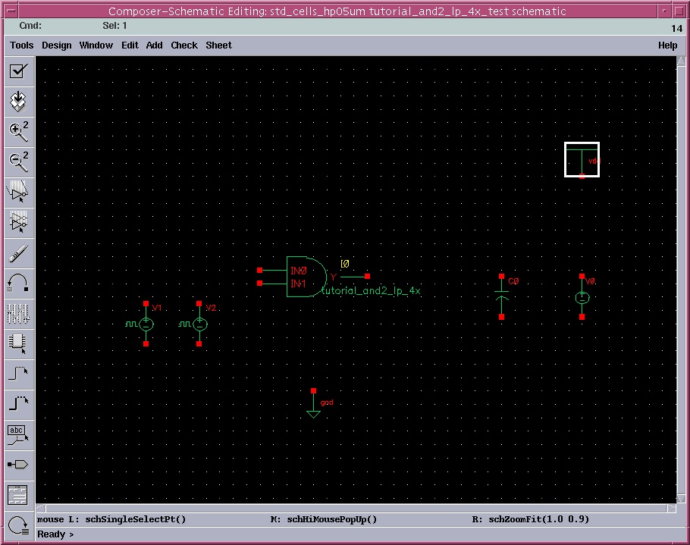Click the 'Ready >' prompt line

tap(55, 534)
